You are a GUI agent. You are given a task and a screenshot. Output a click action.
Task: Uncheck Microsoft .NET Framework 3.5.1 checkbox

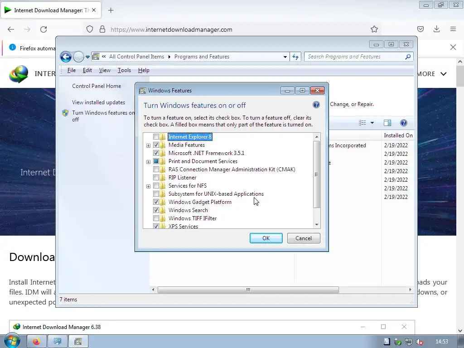point(156,153)
